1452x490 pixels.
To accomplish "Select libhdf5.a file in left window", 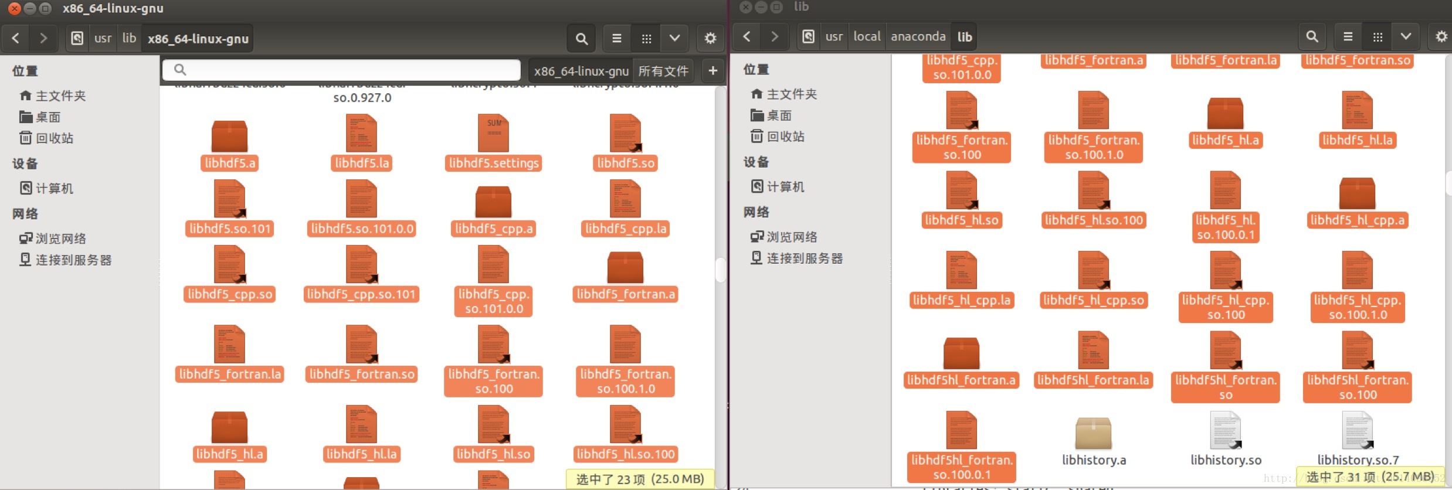I will [229, 145].
